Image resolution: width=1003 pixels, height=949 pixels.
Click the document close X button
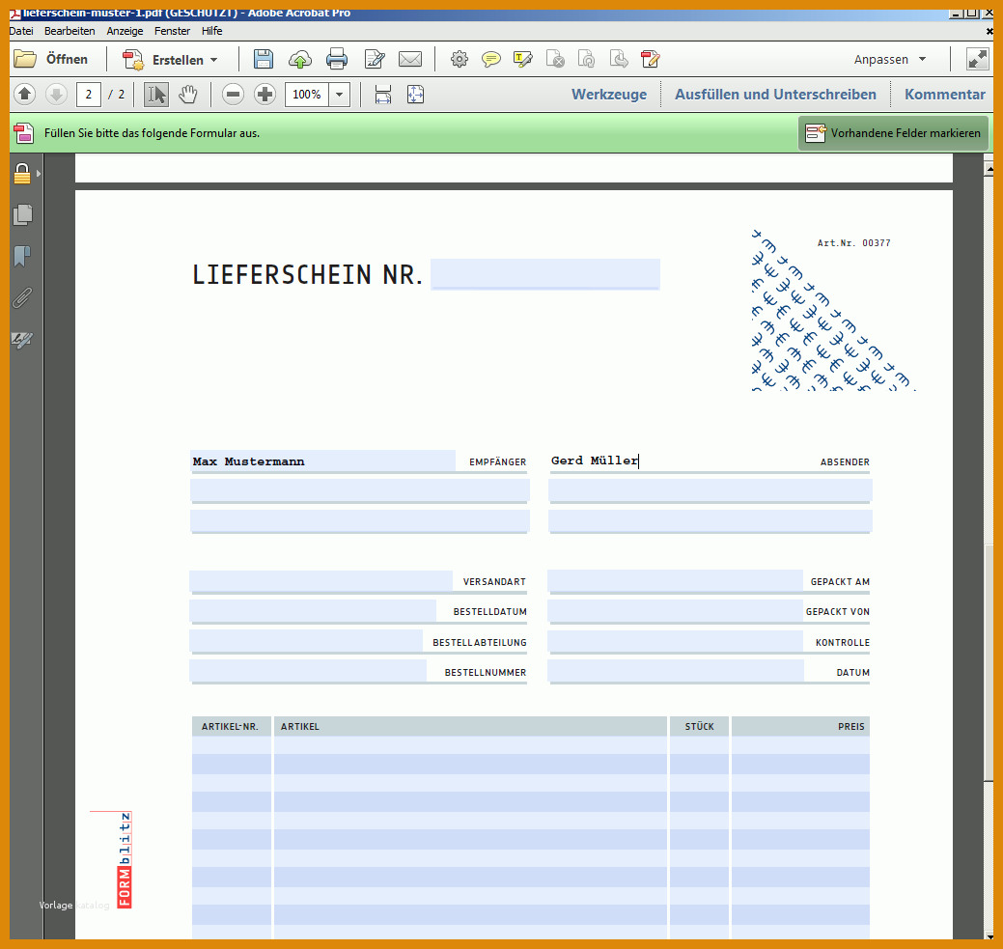coord(989,31)
